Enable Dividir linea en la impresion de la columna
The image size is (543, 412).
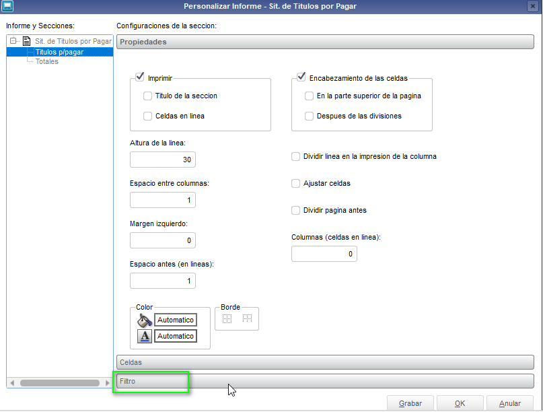pyautogui.click(x=295, y=157)
